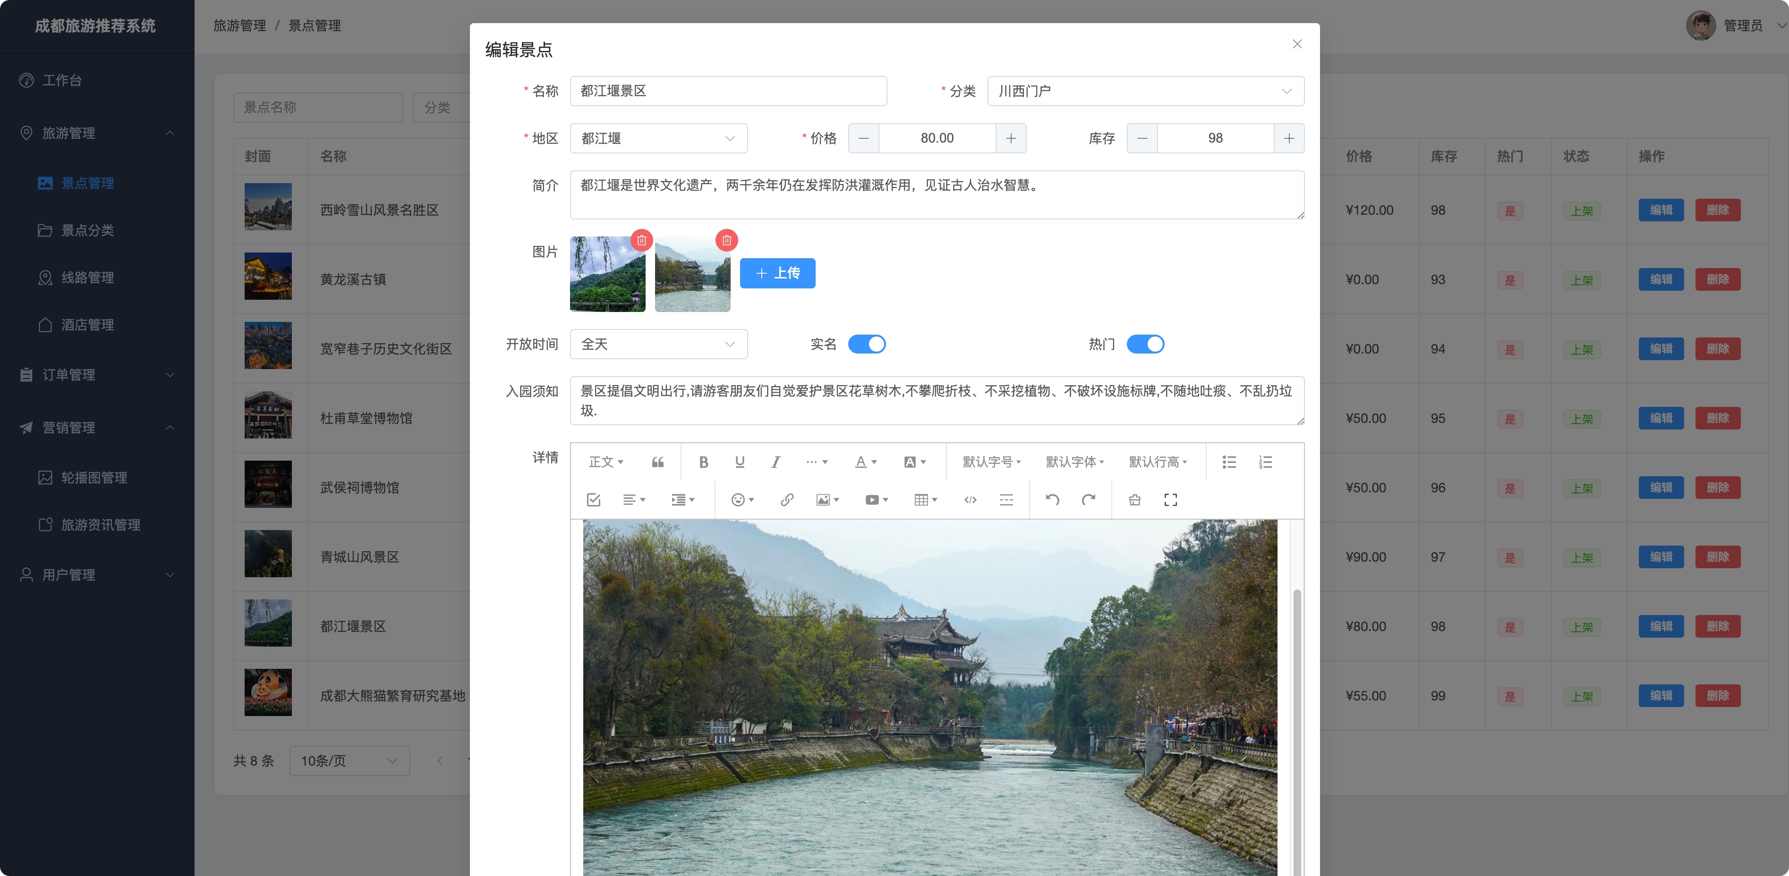This screenshot has width=1789, height=876.
Task: Open font color picker
Action: click(x=865, y=462)
